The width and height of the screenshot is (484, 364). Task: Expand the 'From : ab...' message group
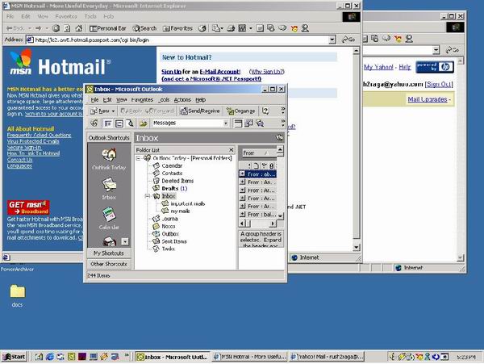click(x=242, y=174)
